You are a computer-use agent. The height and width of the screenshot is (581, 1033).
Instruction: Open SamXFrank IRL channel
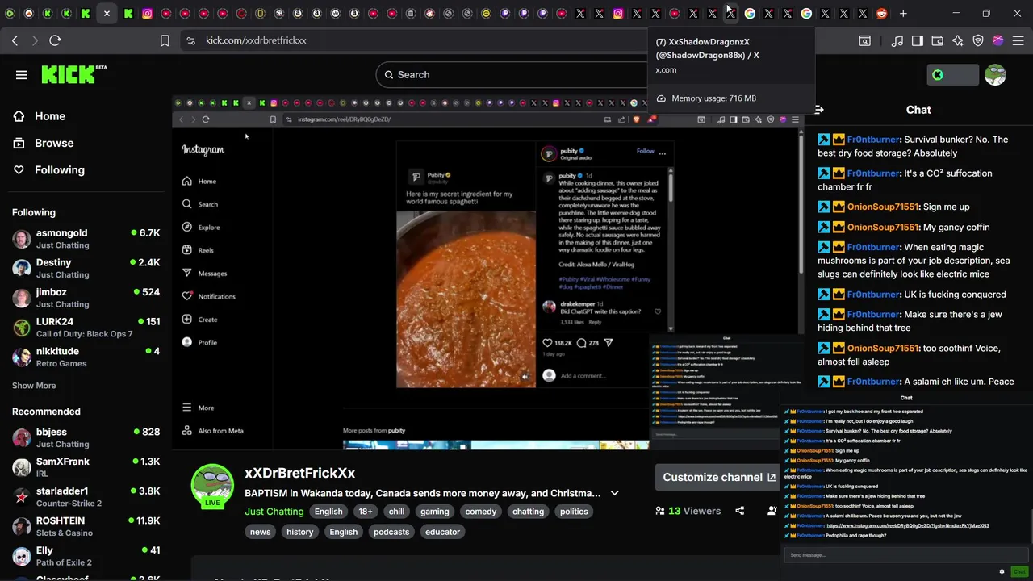pos(86,467)
